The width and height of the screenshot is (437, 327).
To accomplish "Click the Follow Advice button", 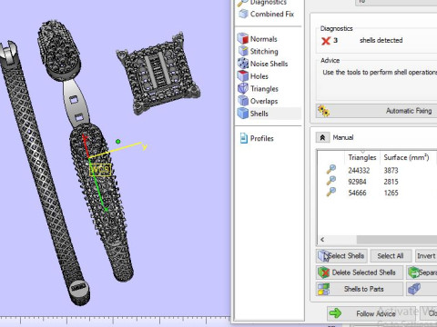I will point(372,313).
